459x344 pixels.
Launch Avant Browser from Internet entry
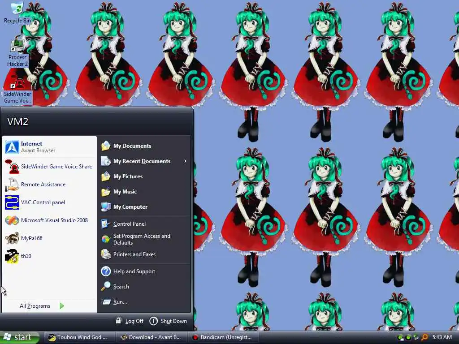(49, 147)
